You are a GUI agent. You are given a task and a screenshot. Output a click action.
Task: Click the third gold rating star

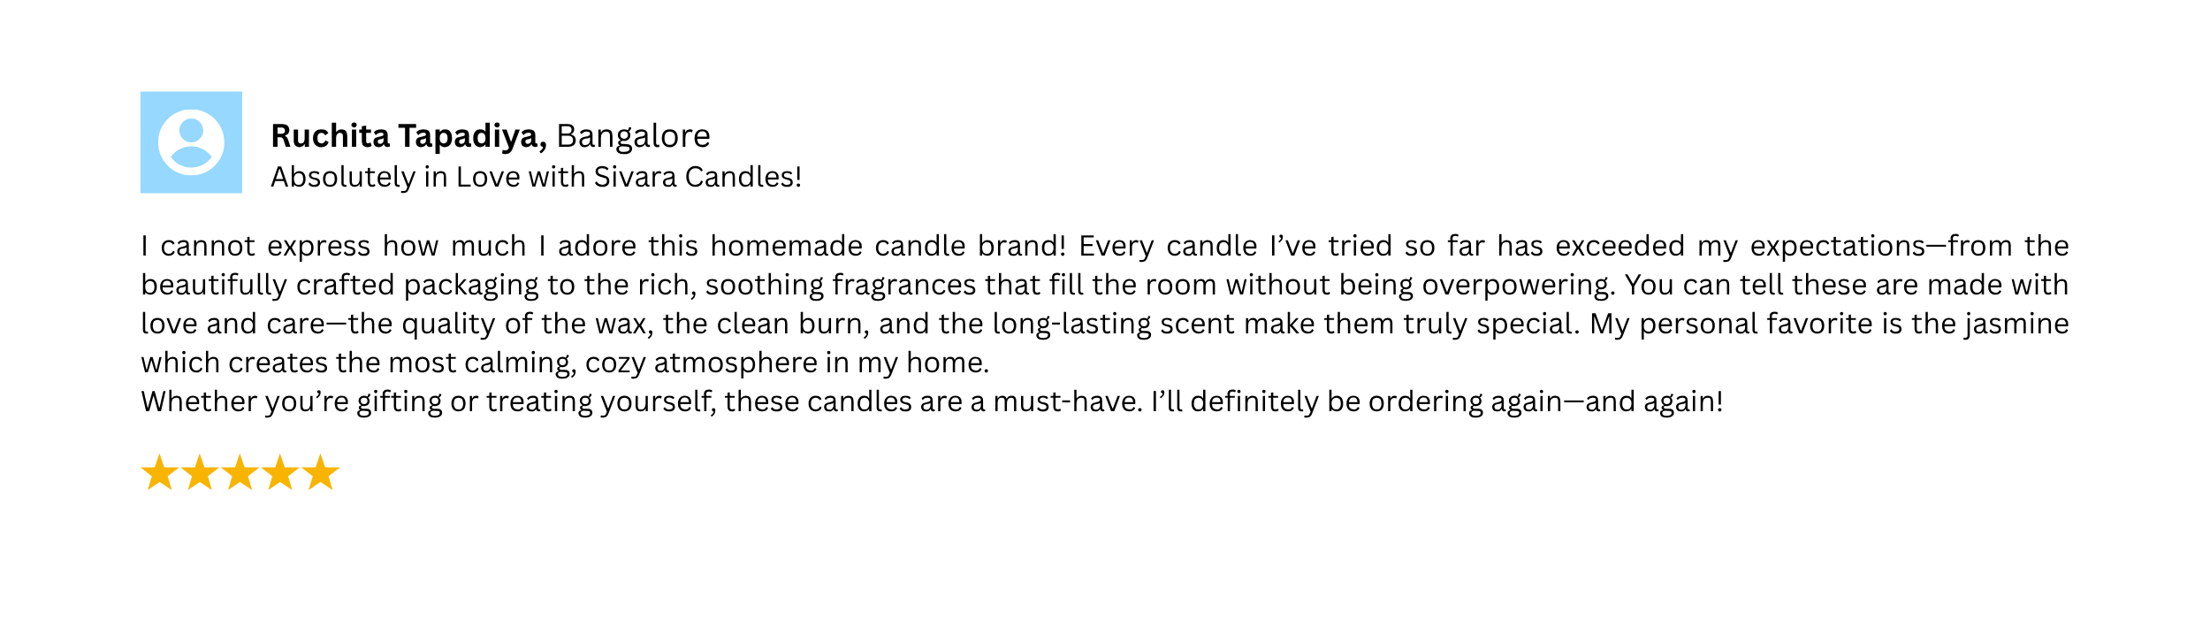point(240,472)
